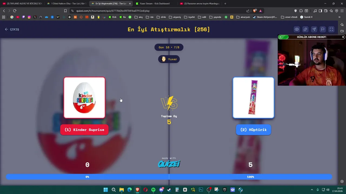Open the browser main menu

coord(342,11)
